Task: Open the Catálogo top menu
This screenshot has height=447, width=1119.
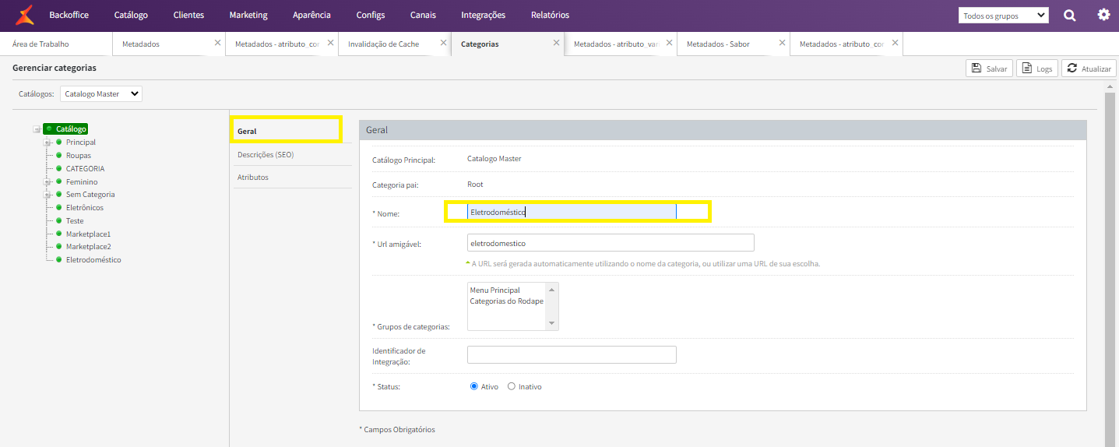Action: tap(131, 15)
